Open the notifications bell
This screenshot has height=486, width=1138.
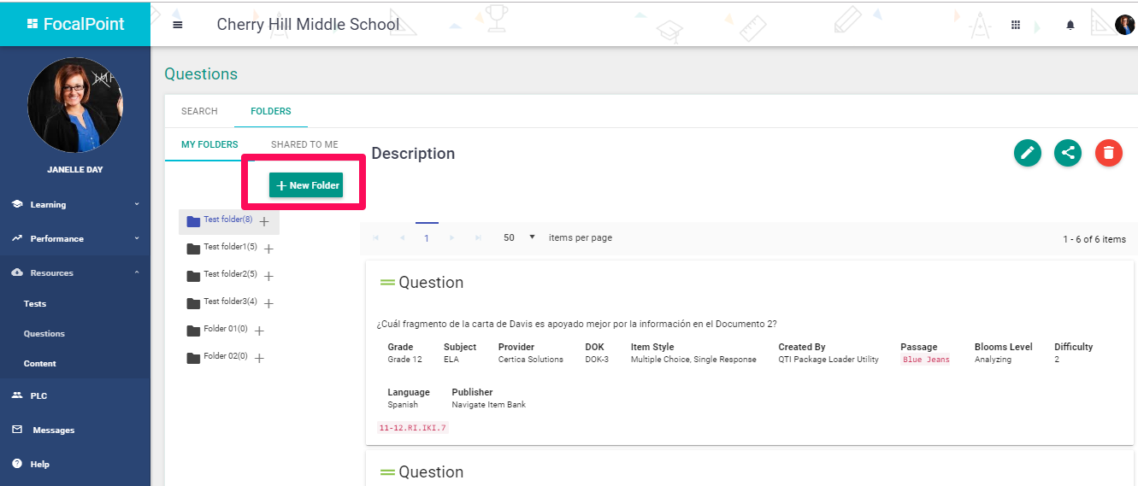pyautogui.click(x=1070, y=26)
